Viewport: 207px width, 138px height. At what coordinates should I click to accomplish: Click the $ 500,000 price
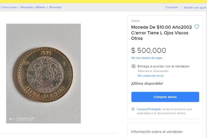[x=149, y=50]
